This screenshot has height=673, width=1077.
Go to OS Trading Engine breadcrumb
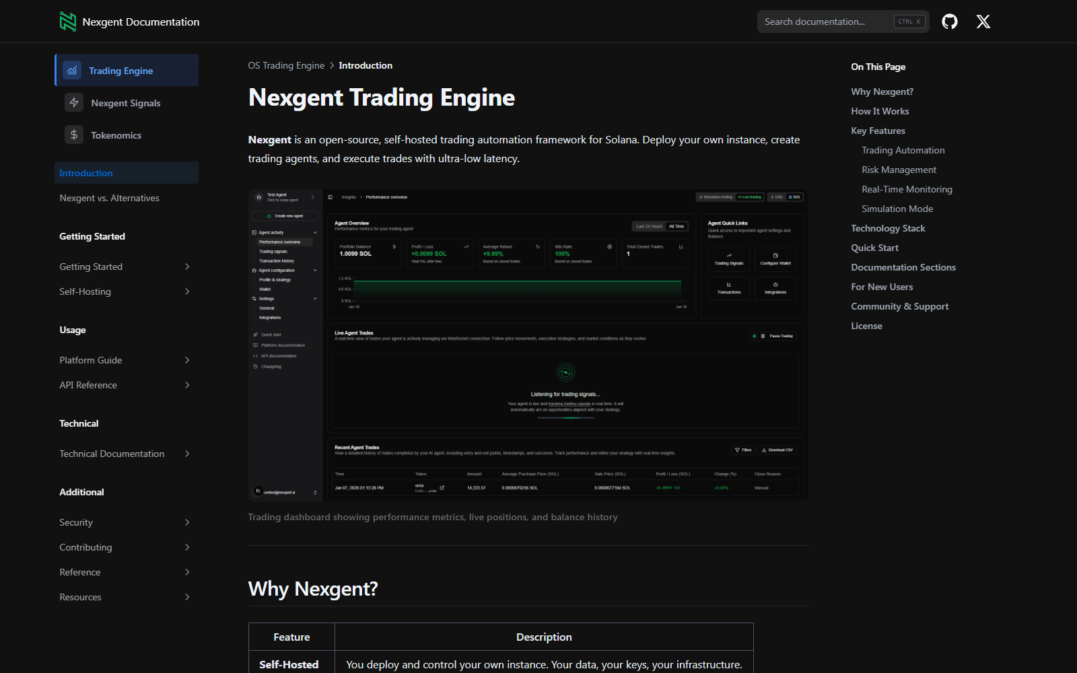pyautogui.click(x=286, y=66)
